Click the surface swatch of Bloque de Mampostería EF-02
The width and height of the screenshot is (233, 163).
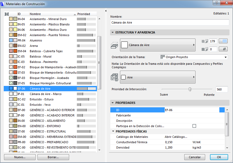tap(15, 67)
